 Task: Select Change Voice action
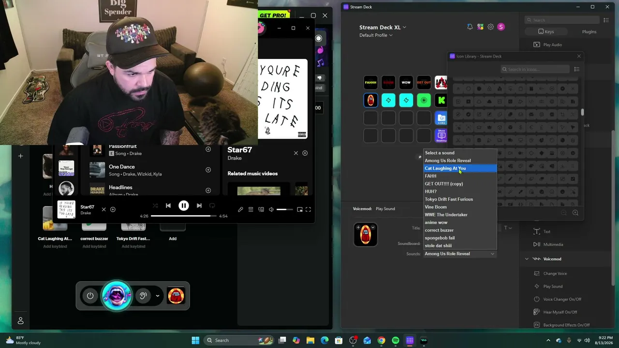click(x=555, y=274)
